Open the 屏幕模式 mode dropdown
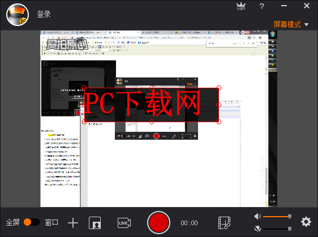The height and width of the screenshot is (237, 318). coord(287,24)
